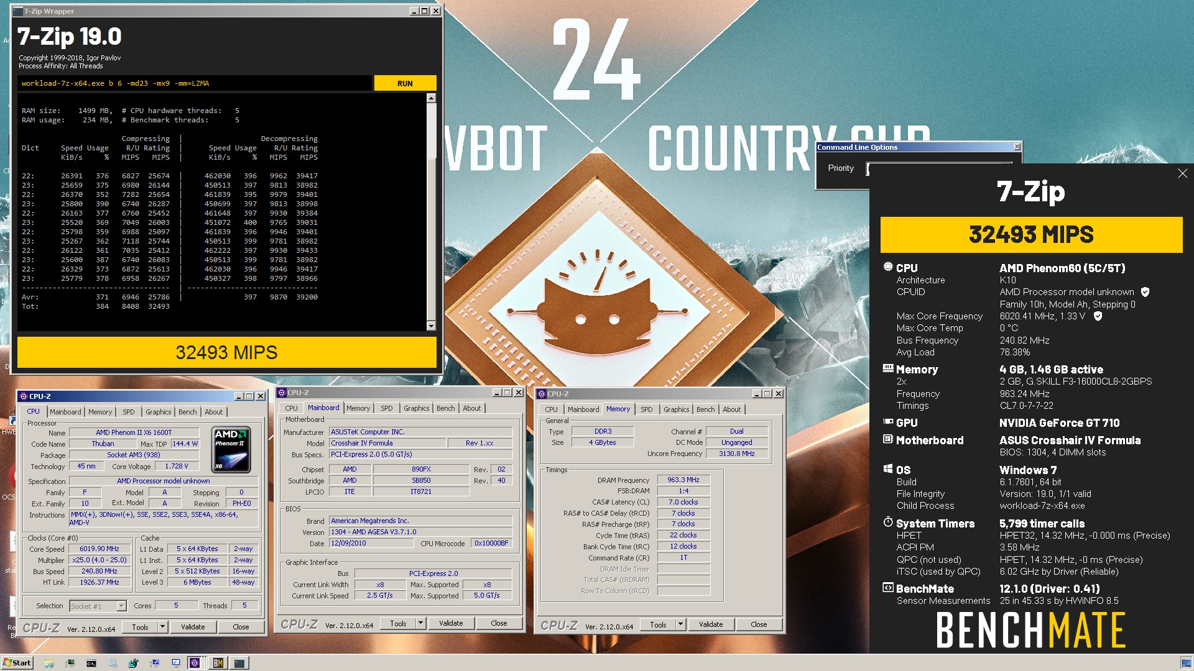This screenshot has height=671, width=1194.
Task: Click title bar icon of CPU-Z CPU window
Action: 24,396
